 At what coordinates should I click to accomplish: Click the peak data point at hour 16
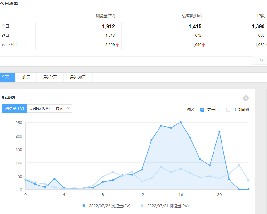point(181,122)
